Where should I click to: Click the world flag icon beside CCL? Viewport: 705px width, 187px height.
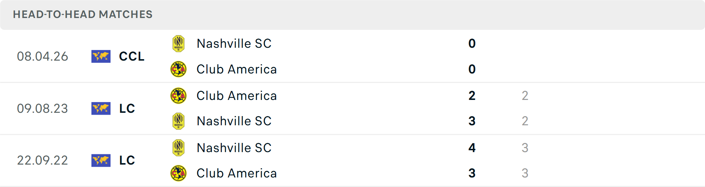[101, 57]
